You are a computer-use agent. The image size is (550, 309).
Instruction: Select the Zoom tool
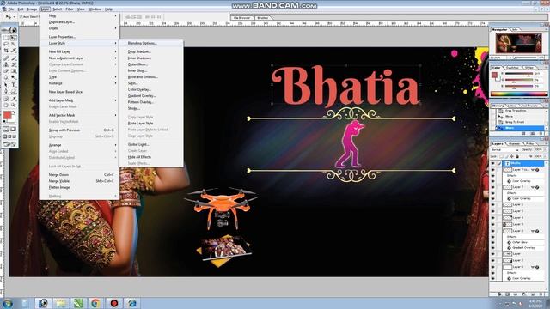[x=14, y=105]
